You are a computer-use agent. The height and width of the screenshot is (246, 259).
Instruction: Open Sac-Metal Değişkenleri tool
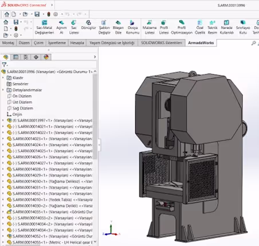click(x=44, y=28)
